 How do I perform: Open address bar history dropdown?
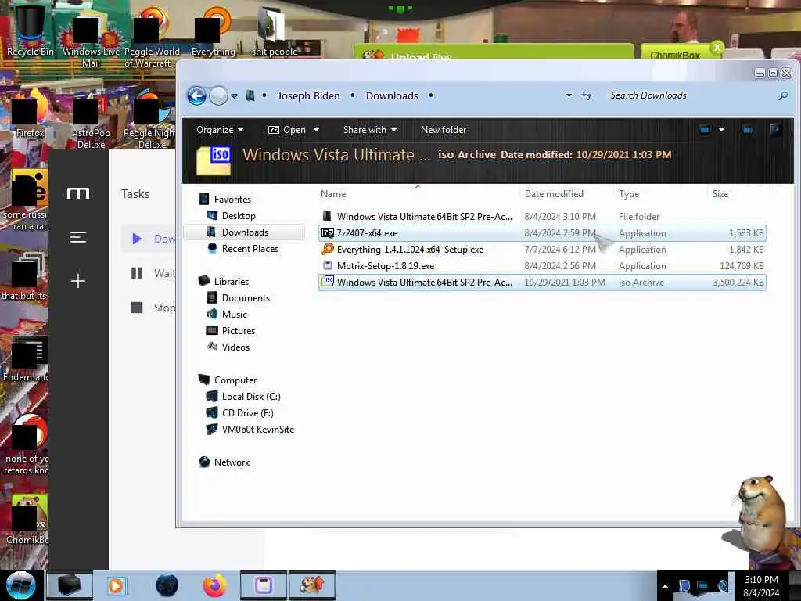pos(569,95)
